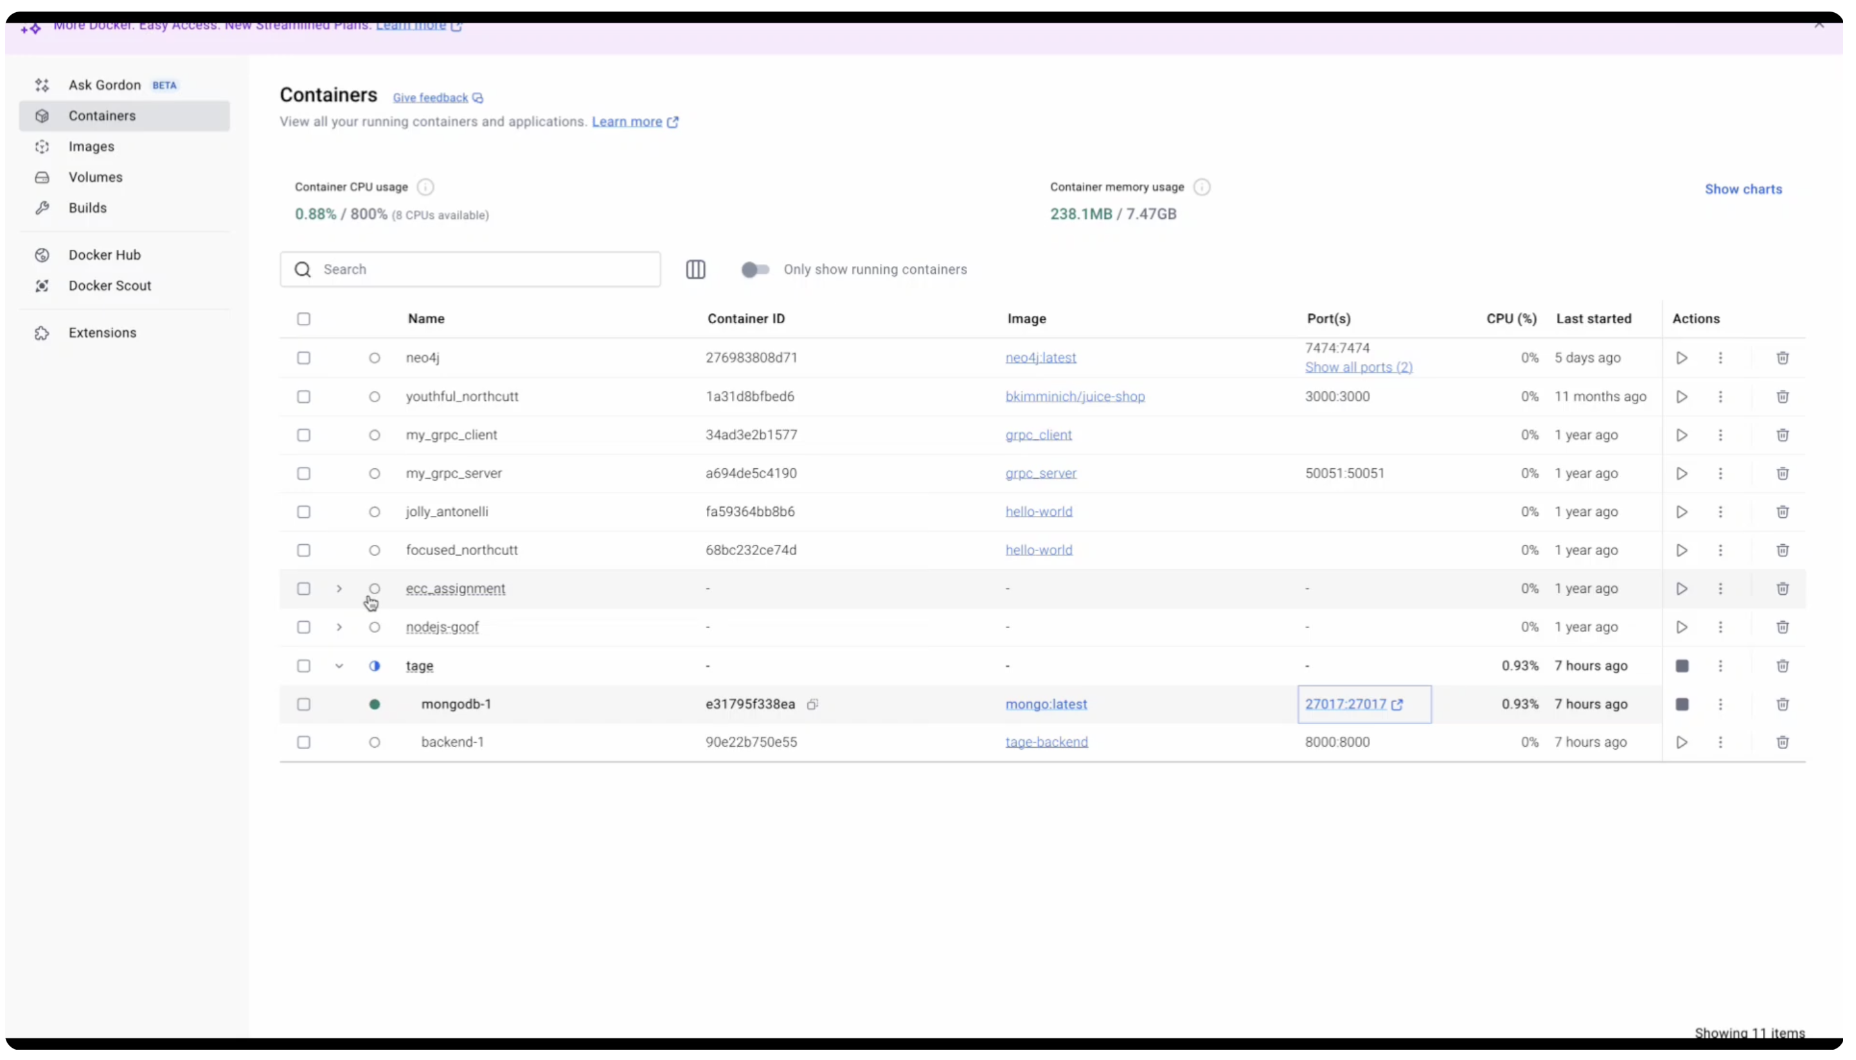This screenshot has width=1856, height=1060.
Task: Toggle Only show running containers switch
Action: (754, 269)
